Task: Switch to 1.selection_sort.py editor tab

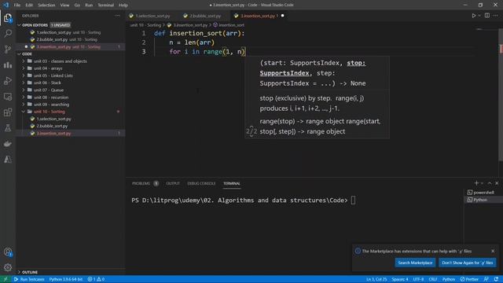Action: click(x=152, y=16)
